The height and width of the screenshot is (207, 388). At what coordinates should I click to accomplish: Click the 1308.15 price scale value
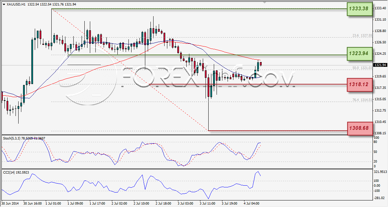380,133
